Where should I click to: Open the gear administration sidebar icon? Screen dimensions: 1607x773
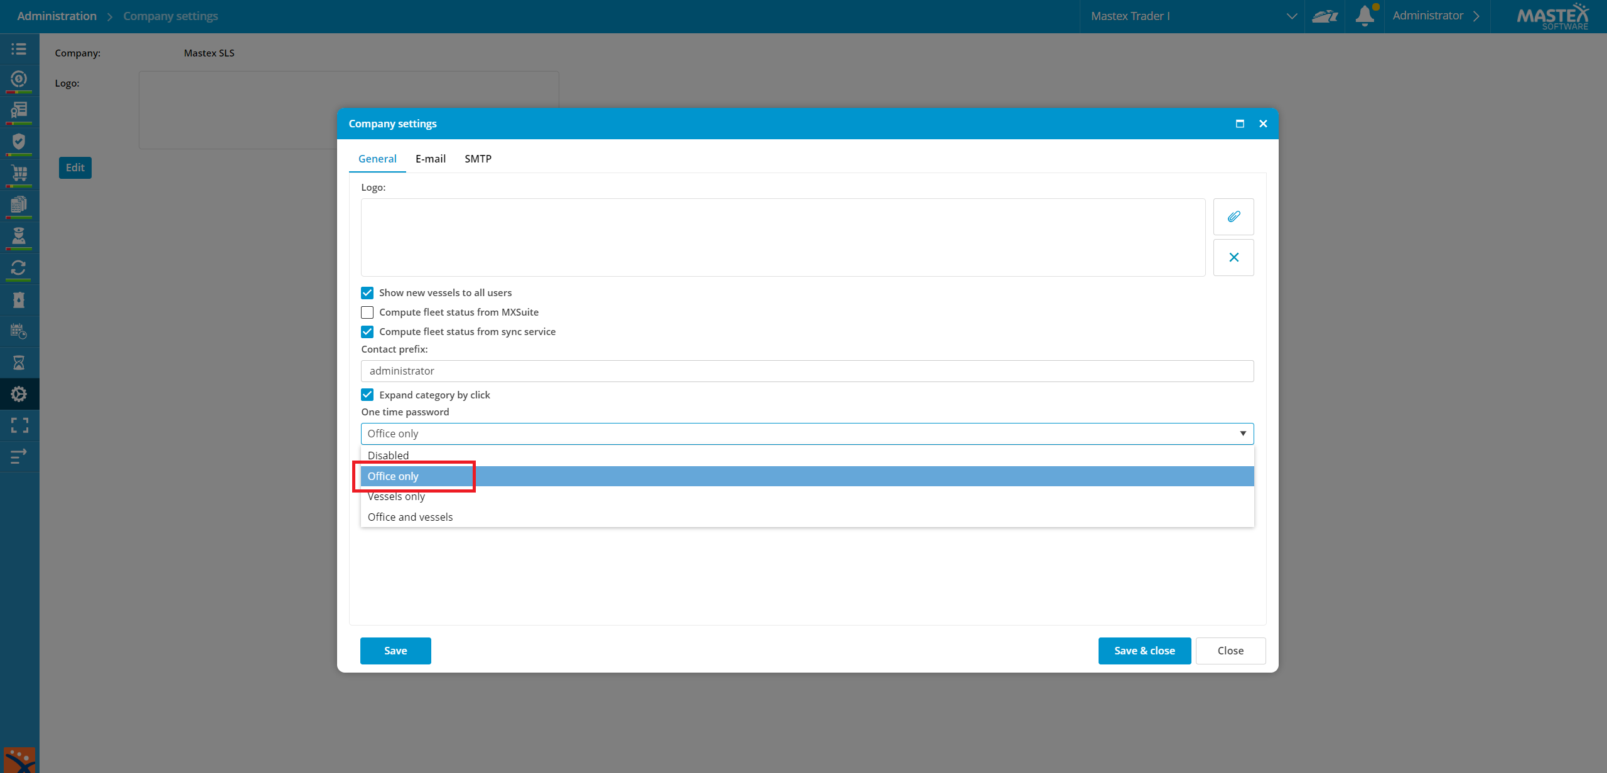pos(19,394)
